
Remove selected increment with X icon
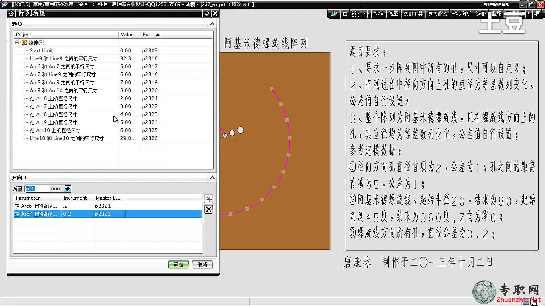(208, 209)
